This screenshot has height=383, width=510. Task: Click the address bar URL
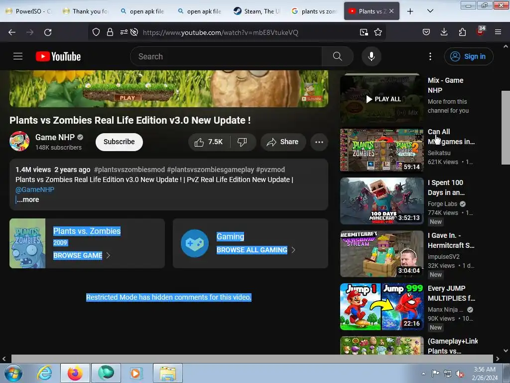point(220,32)
